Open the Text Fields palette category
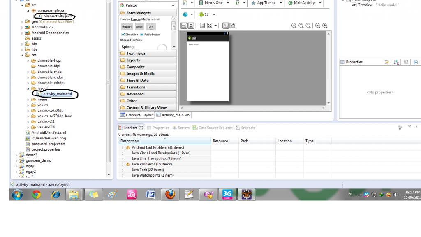421x237 pixels. point(148,53)
